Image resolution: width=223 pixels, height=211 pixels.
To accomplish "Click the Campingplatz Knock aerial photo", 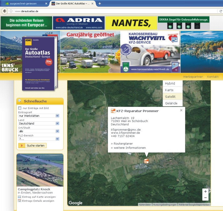I will 40,170.
